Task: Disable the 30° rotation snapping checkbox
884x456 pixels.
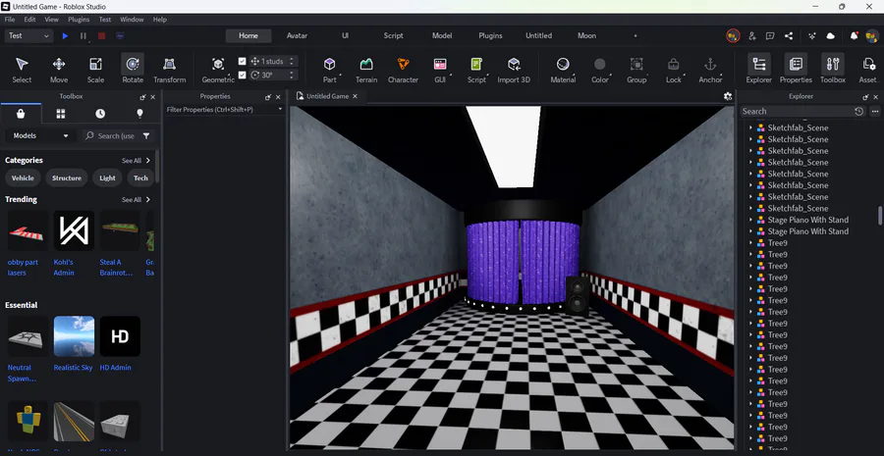Action: point(243,75)
